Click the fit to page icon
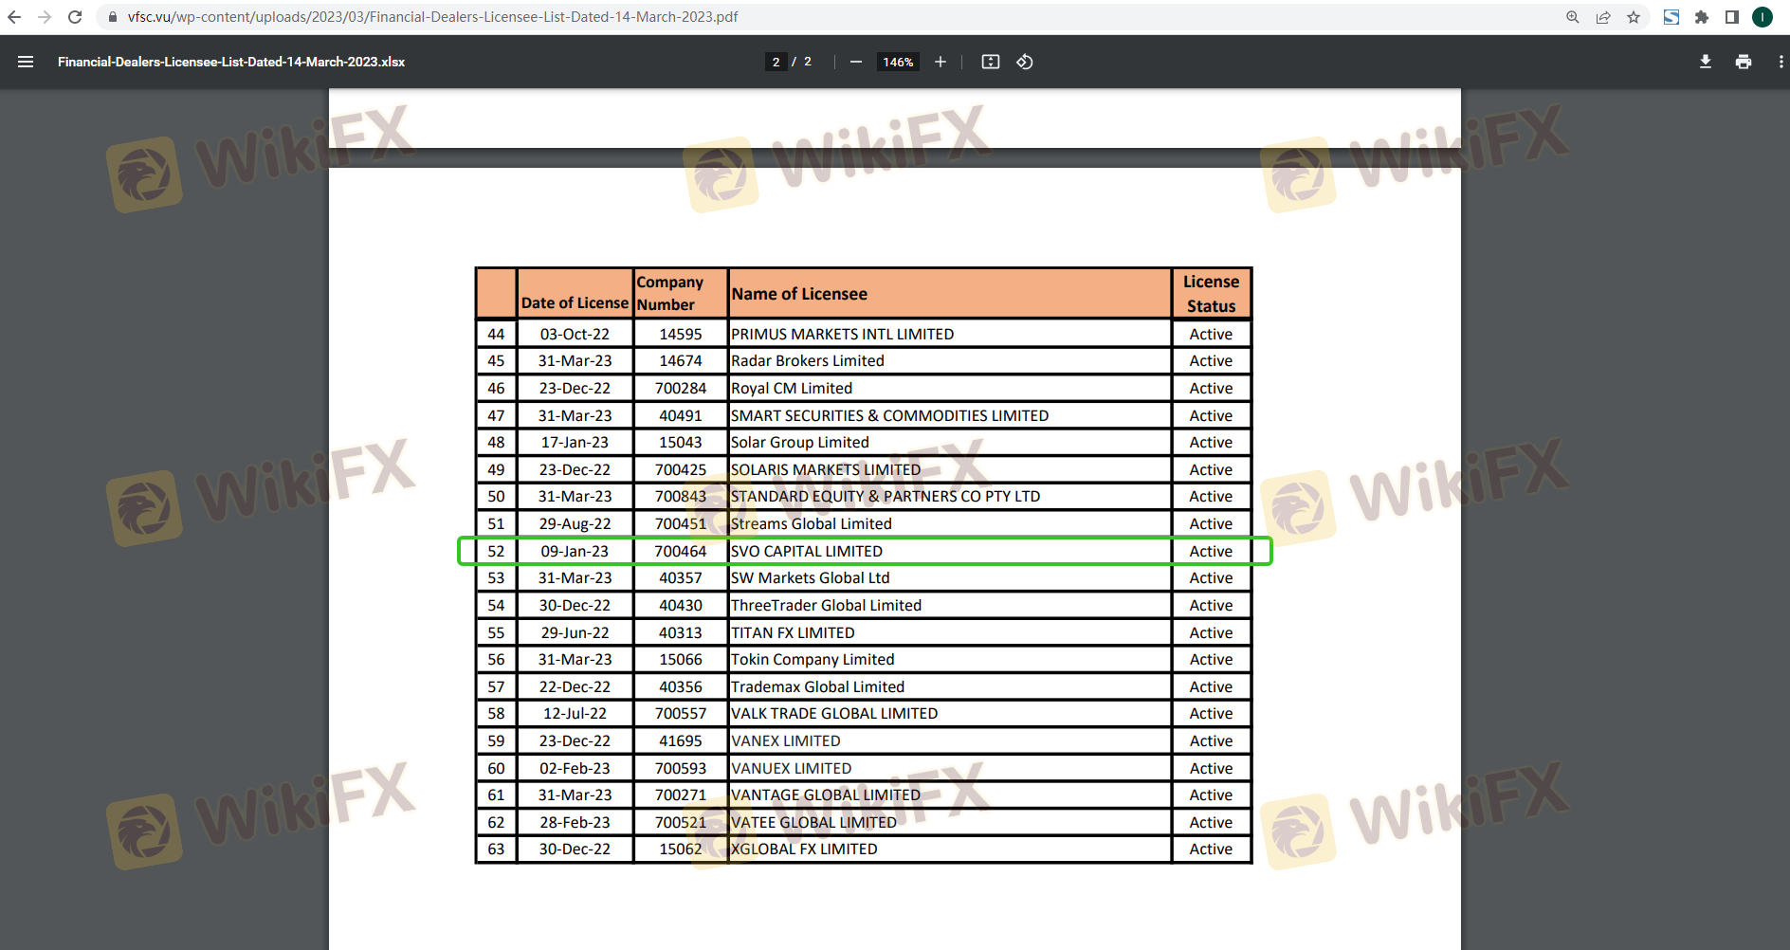The height and width of the screenshot is (950, 1790). coord(991,62)
